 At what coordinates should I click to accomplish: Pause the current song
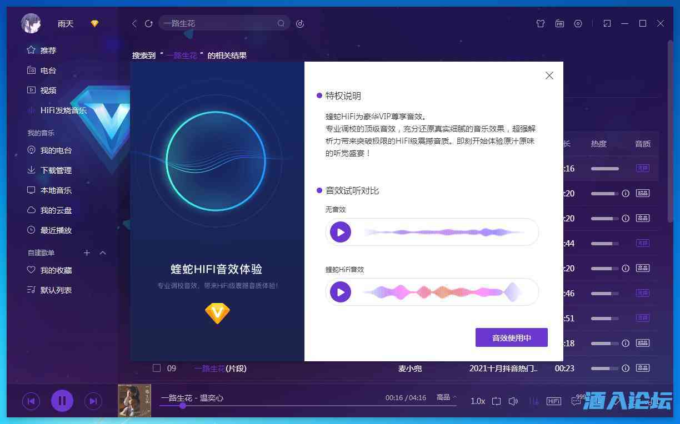click(x=62, y=400)
